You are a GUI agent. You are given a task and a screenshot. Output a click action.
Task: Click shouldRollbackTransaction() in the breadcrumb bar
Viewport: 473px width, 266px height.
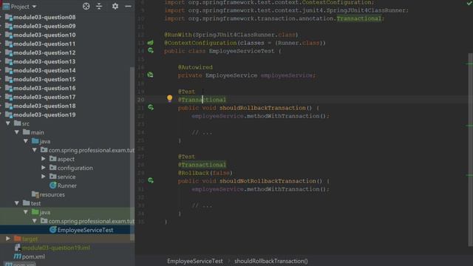(x=271, y=261)
